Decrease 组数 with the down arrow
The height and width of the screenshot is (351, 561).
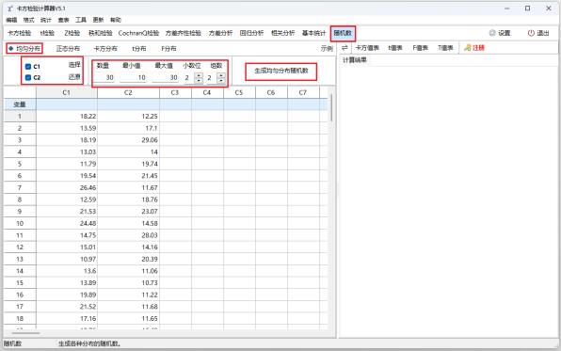[x=221, y=80]
